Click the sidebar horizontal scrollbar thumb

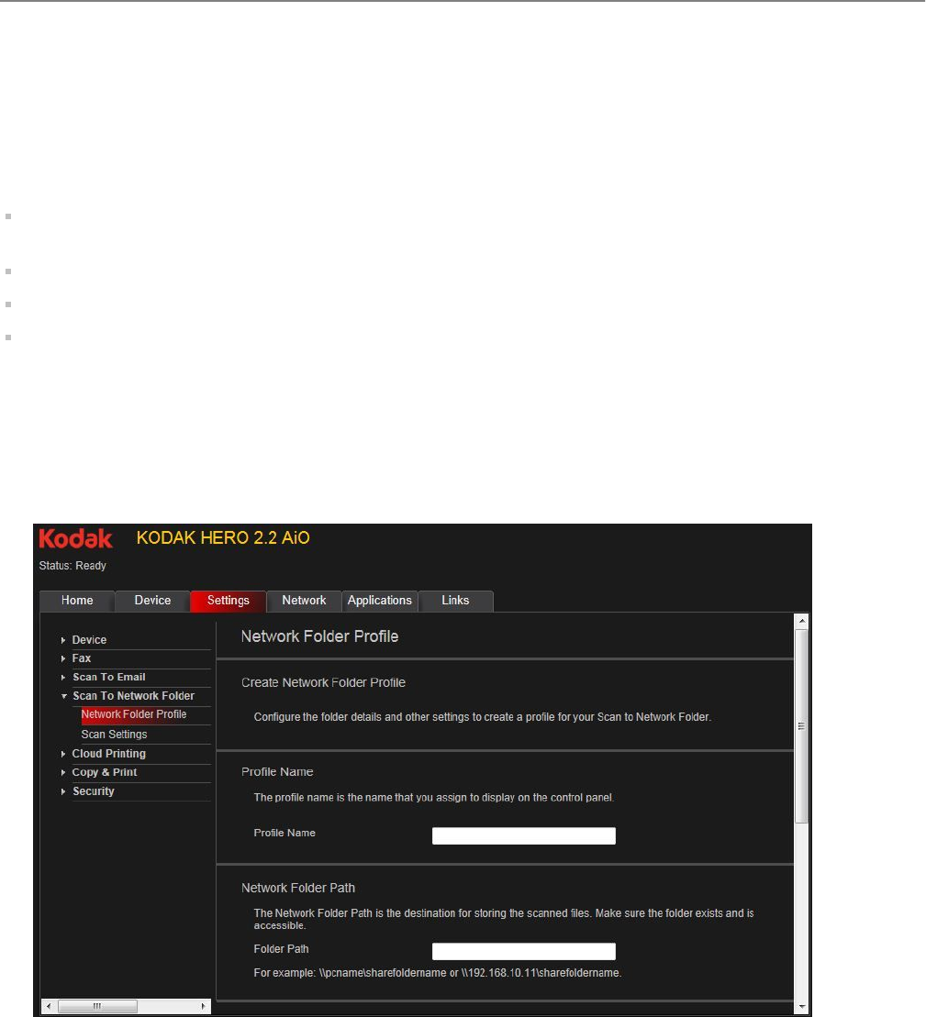pyautogui.click(x=97, y=1007)
